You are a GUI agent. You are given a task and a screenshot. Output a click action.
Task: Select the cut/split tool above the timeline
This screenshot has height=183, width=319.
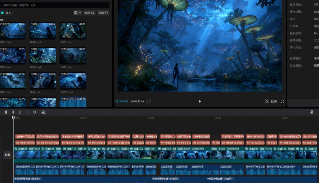coord(6,112)
